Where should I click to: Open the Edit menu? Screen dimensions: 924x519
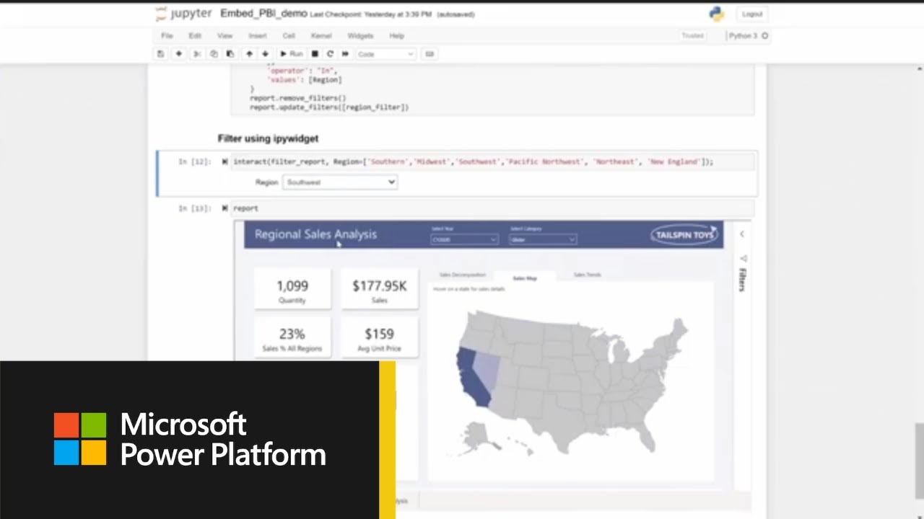tap(195, 35)
